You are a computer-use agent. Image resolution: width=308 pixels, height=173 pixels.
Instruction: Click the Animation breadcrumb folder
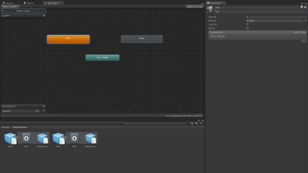coord(20,127)
